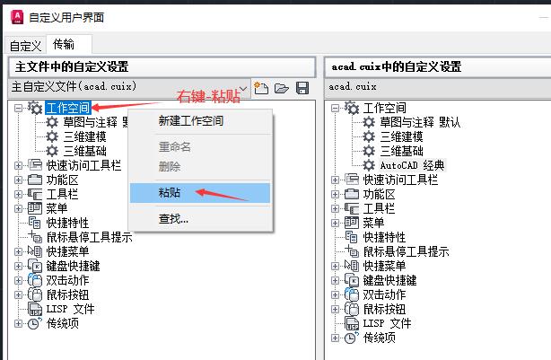The width and height of the screenshot is (551, 360).
Task: Click the AutoCAD application icon in title bar
Action: [17, 17]
